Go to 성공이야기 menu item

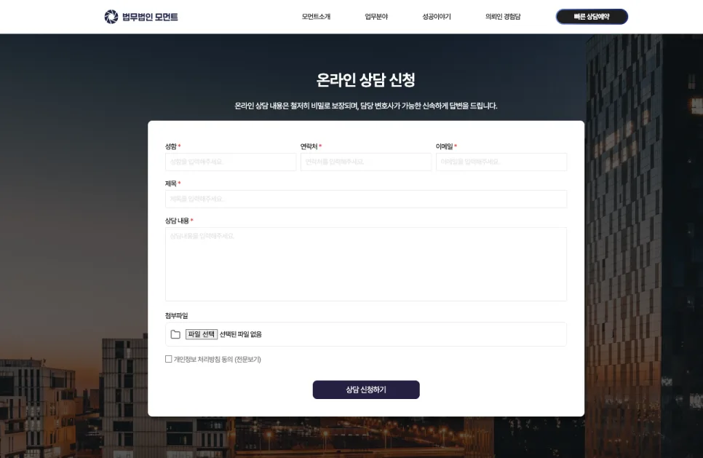click(436, 17)
